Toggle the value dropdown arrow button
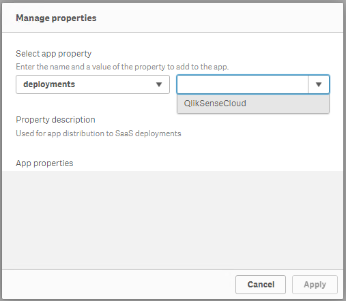This screenshot has width=346, height=301. point(319,84)
